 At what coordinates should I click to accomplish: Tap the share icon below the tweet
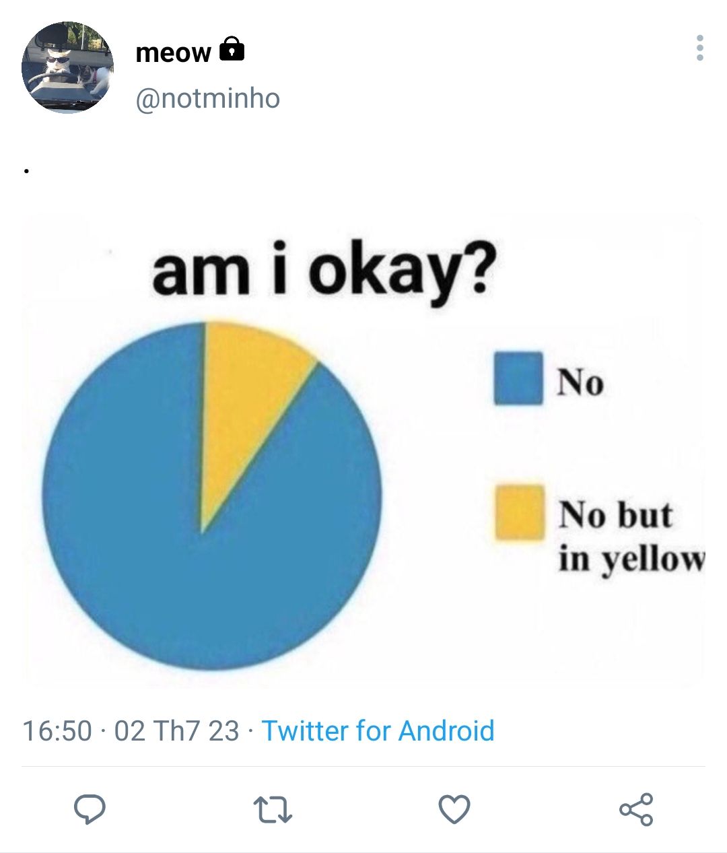point(636,809)
